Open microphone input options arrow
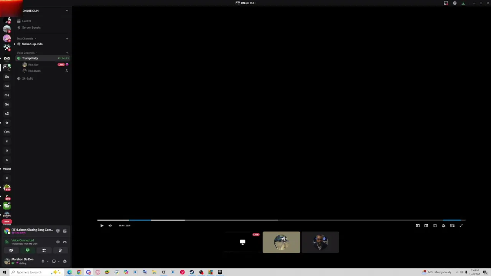This screenshot has height=276, width=491. pos(48,261)
